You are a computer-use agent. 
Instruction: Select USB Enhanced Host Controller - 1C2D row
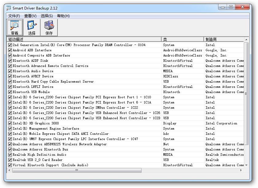pyautogui.click(x=126, y=118)
